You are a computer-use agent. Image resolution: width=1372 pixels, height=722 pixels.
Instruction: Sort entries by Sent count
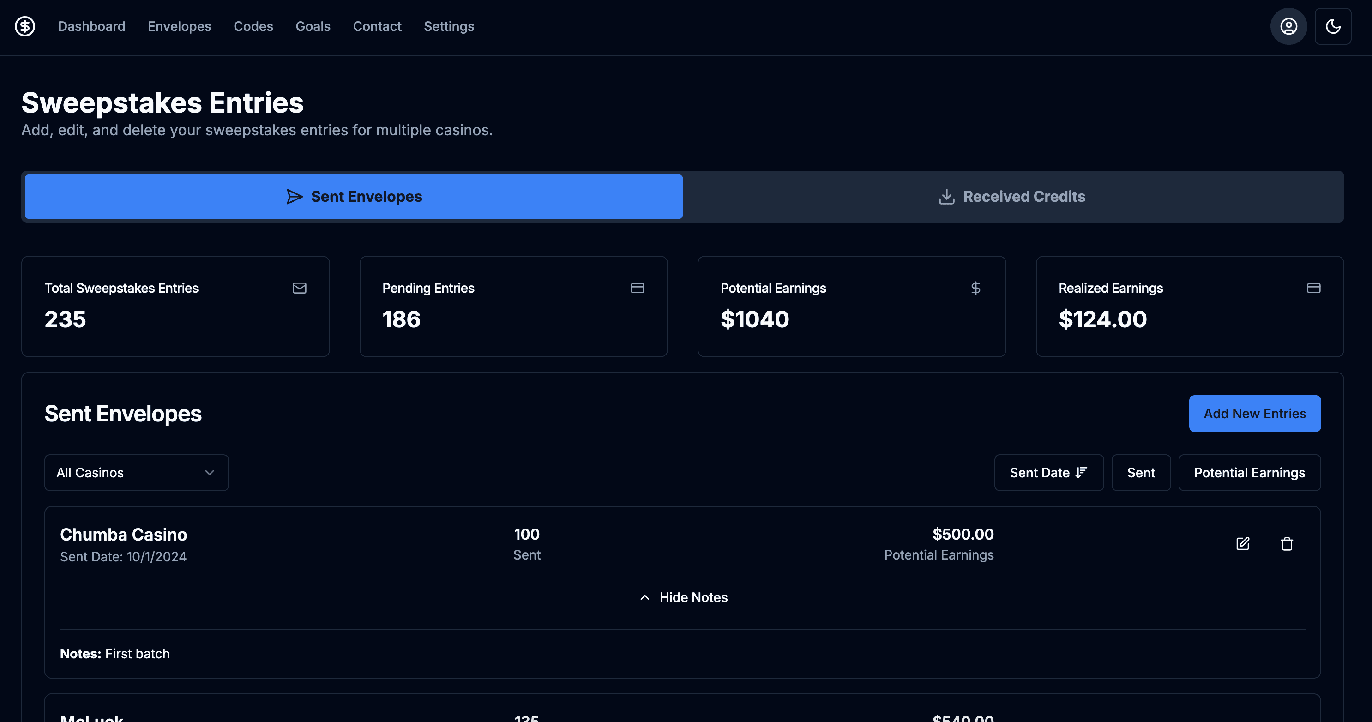click(1140, 473)
